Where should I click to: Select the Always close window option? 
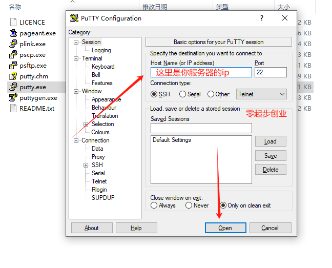point(154,205)
